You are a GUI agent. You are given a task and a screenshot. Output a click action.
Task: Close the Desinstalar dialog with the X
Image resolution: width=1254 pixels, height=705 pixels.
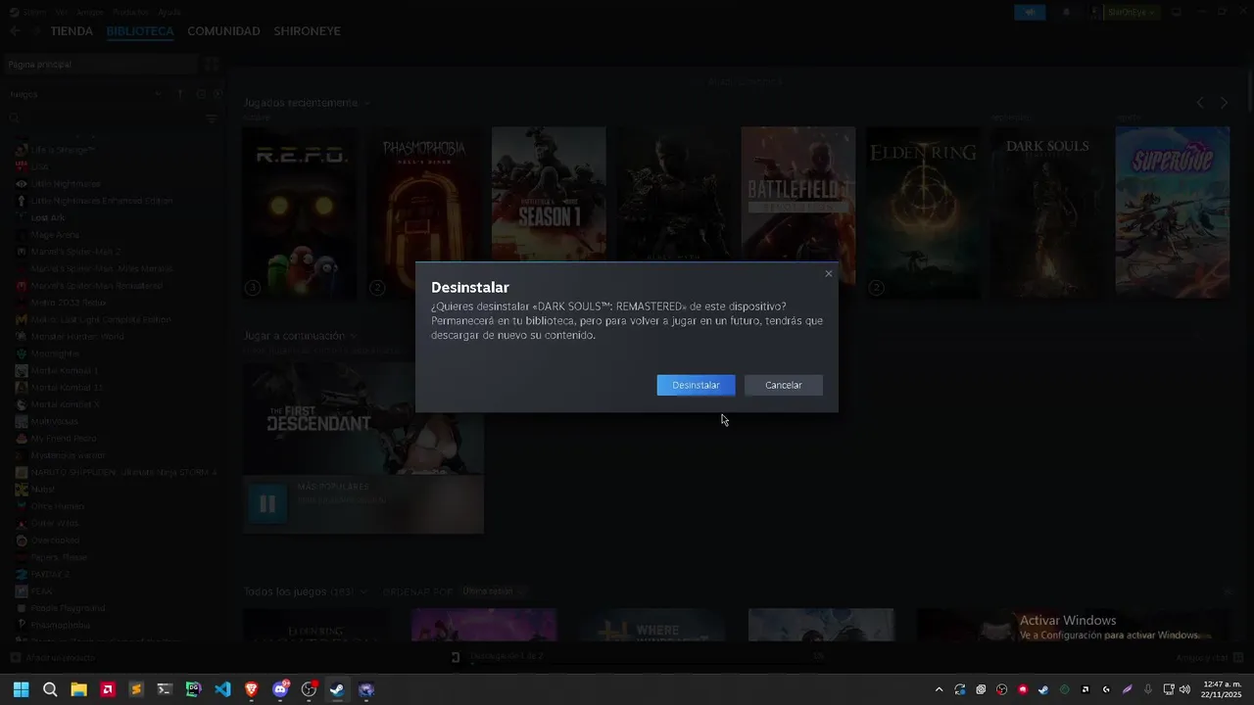829,273
